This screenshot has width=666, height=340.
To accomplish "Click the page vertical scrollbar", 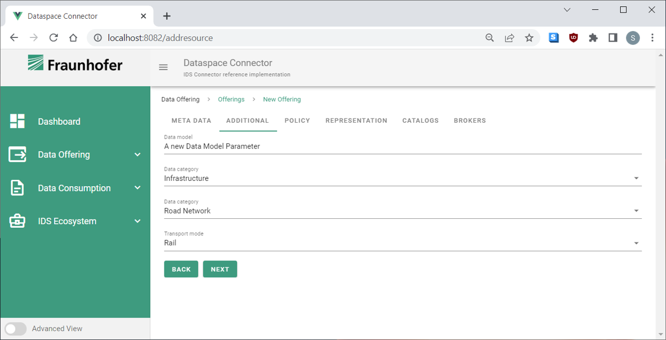I will (x=661, y=194).
